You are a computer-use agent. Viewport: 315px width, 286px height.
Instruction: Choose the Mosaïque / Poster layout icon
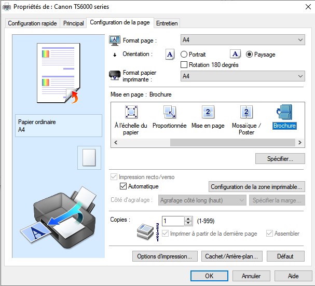click(246, 112)
